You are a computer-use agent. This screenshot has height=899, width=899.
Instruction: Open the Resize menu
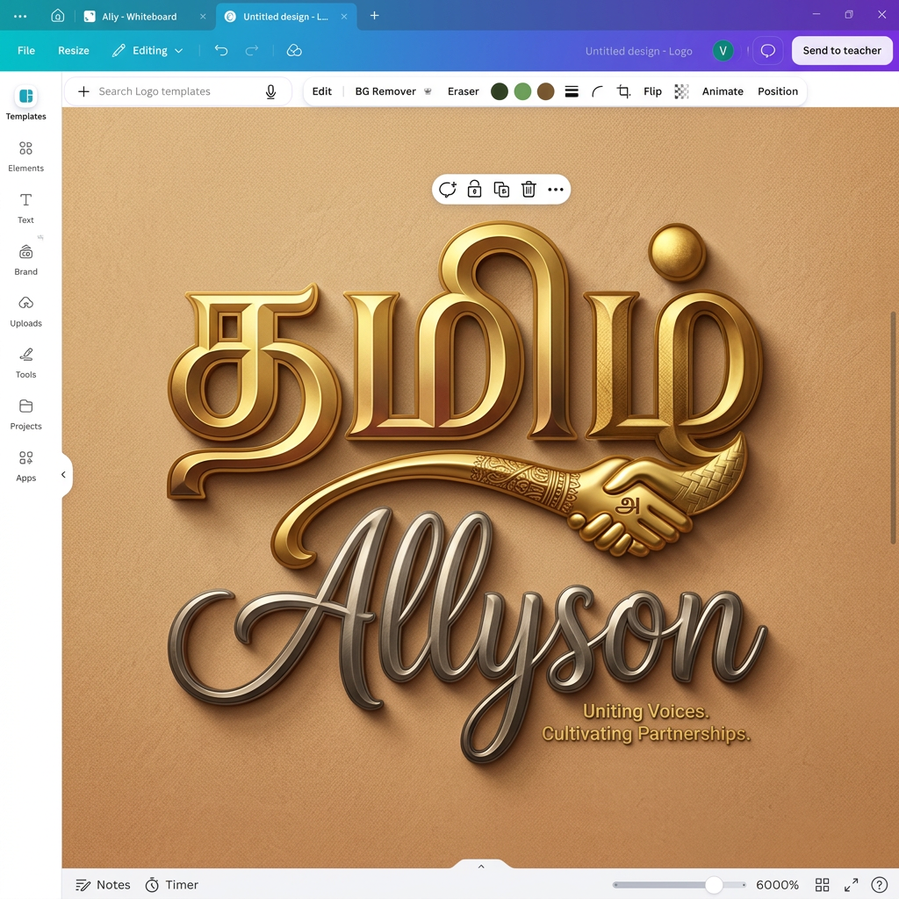tap(74, 50)
